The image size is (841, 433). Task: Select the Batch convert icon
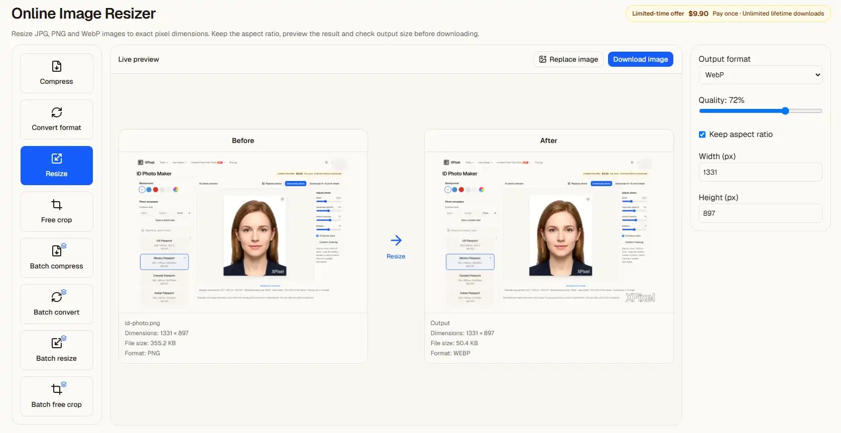(x=58, y=296)
